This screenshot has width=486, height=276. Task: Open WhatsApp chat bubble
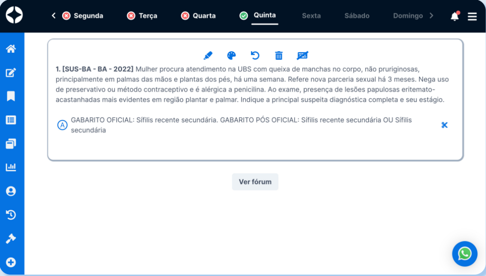464,254
